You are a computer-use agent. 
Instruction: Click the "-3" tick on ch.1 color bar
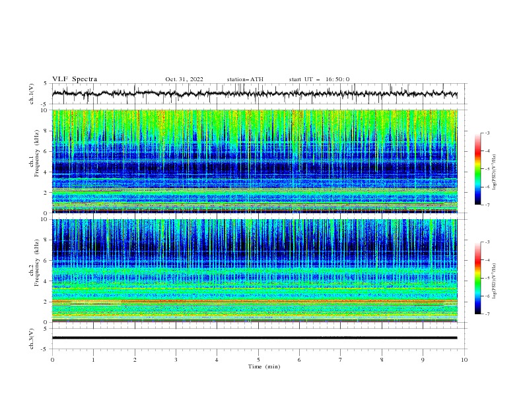tap(487, 133)
